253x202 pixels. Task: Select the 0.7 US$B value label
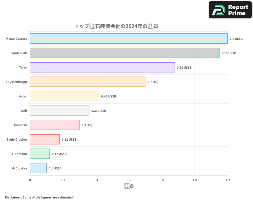click(154, 82)
